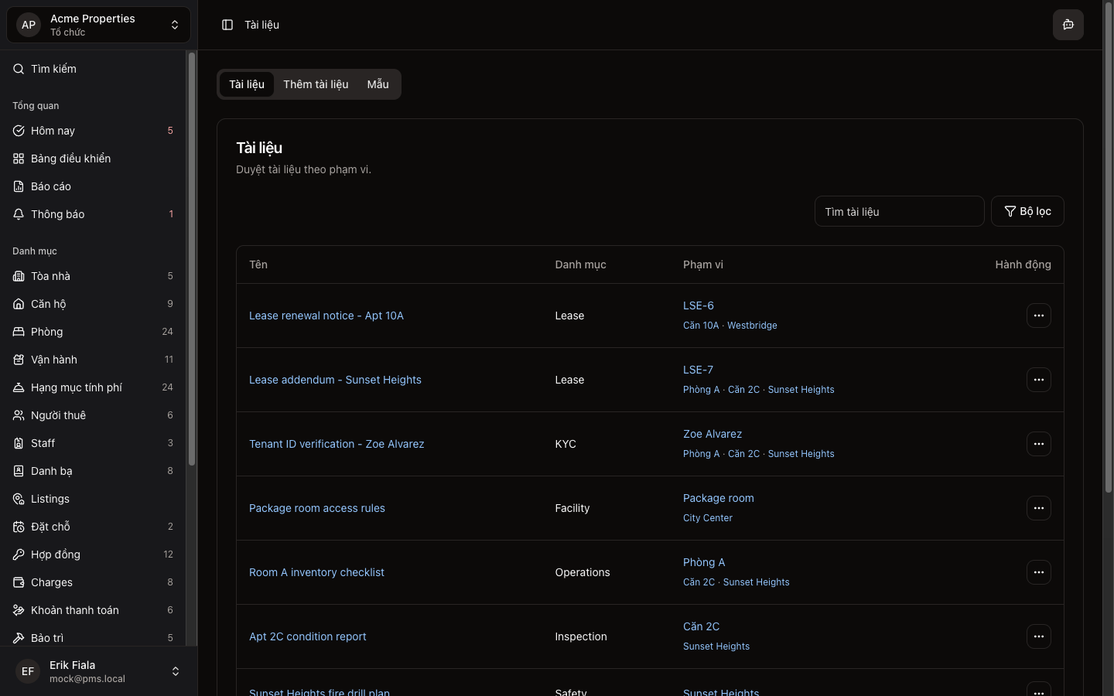The width and height of the screenshot is (1114, 696).
Task: Open the Bộ lọc filter button
Action: pos(1027,211)
